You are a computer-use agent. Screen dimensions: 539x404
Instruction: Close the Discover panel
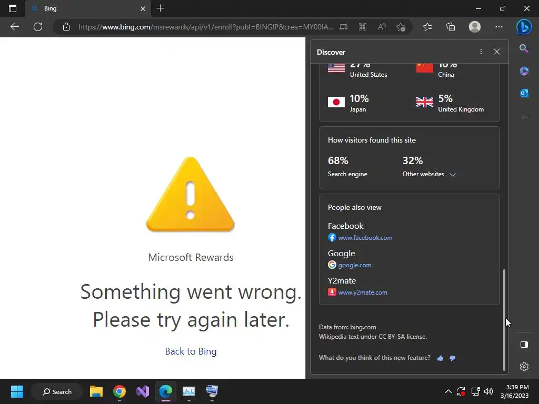tap(497, 52)
